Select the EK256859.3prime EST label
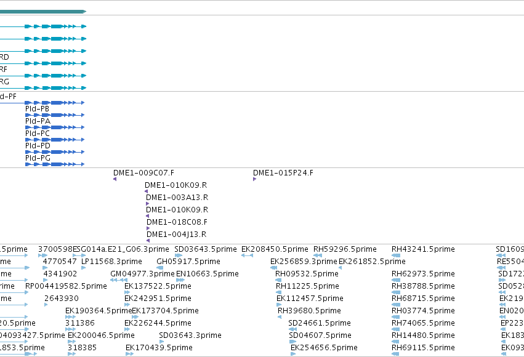This screenshot has width=524, height=357. coord(304,262)
